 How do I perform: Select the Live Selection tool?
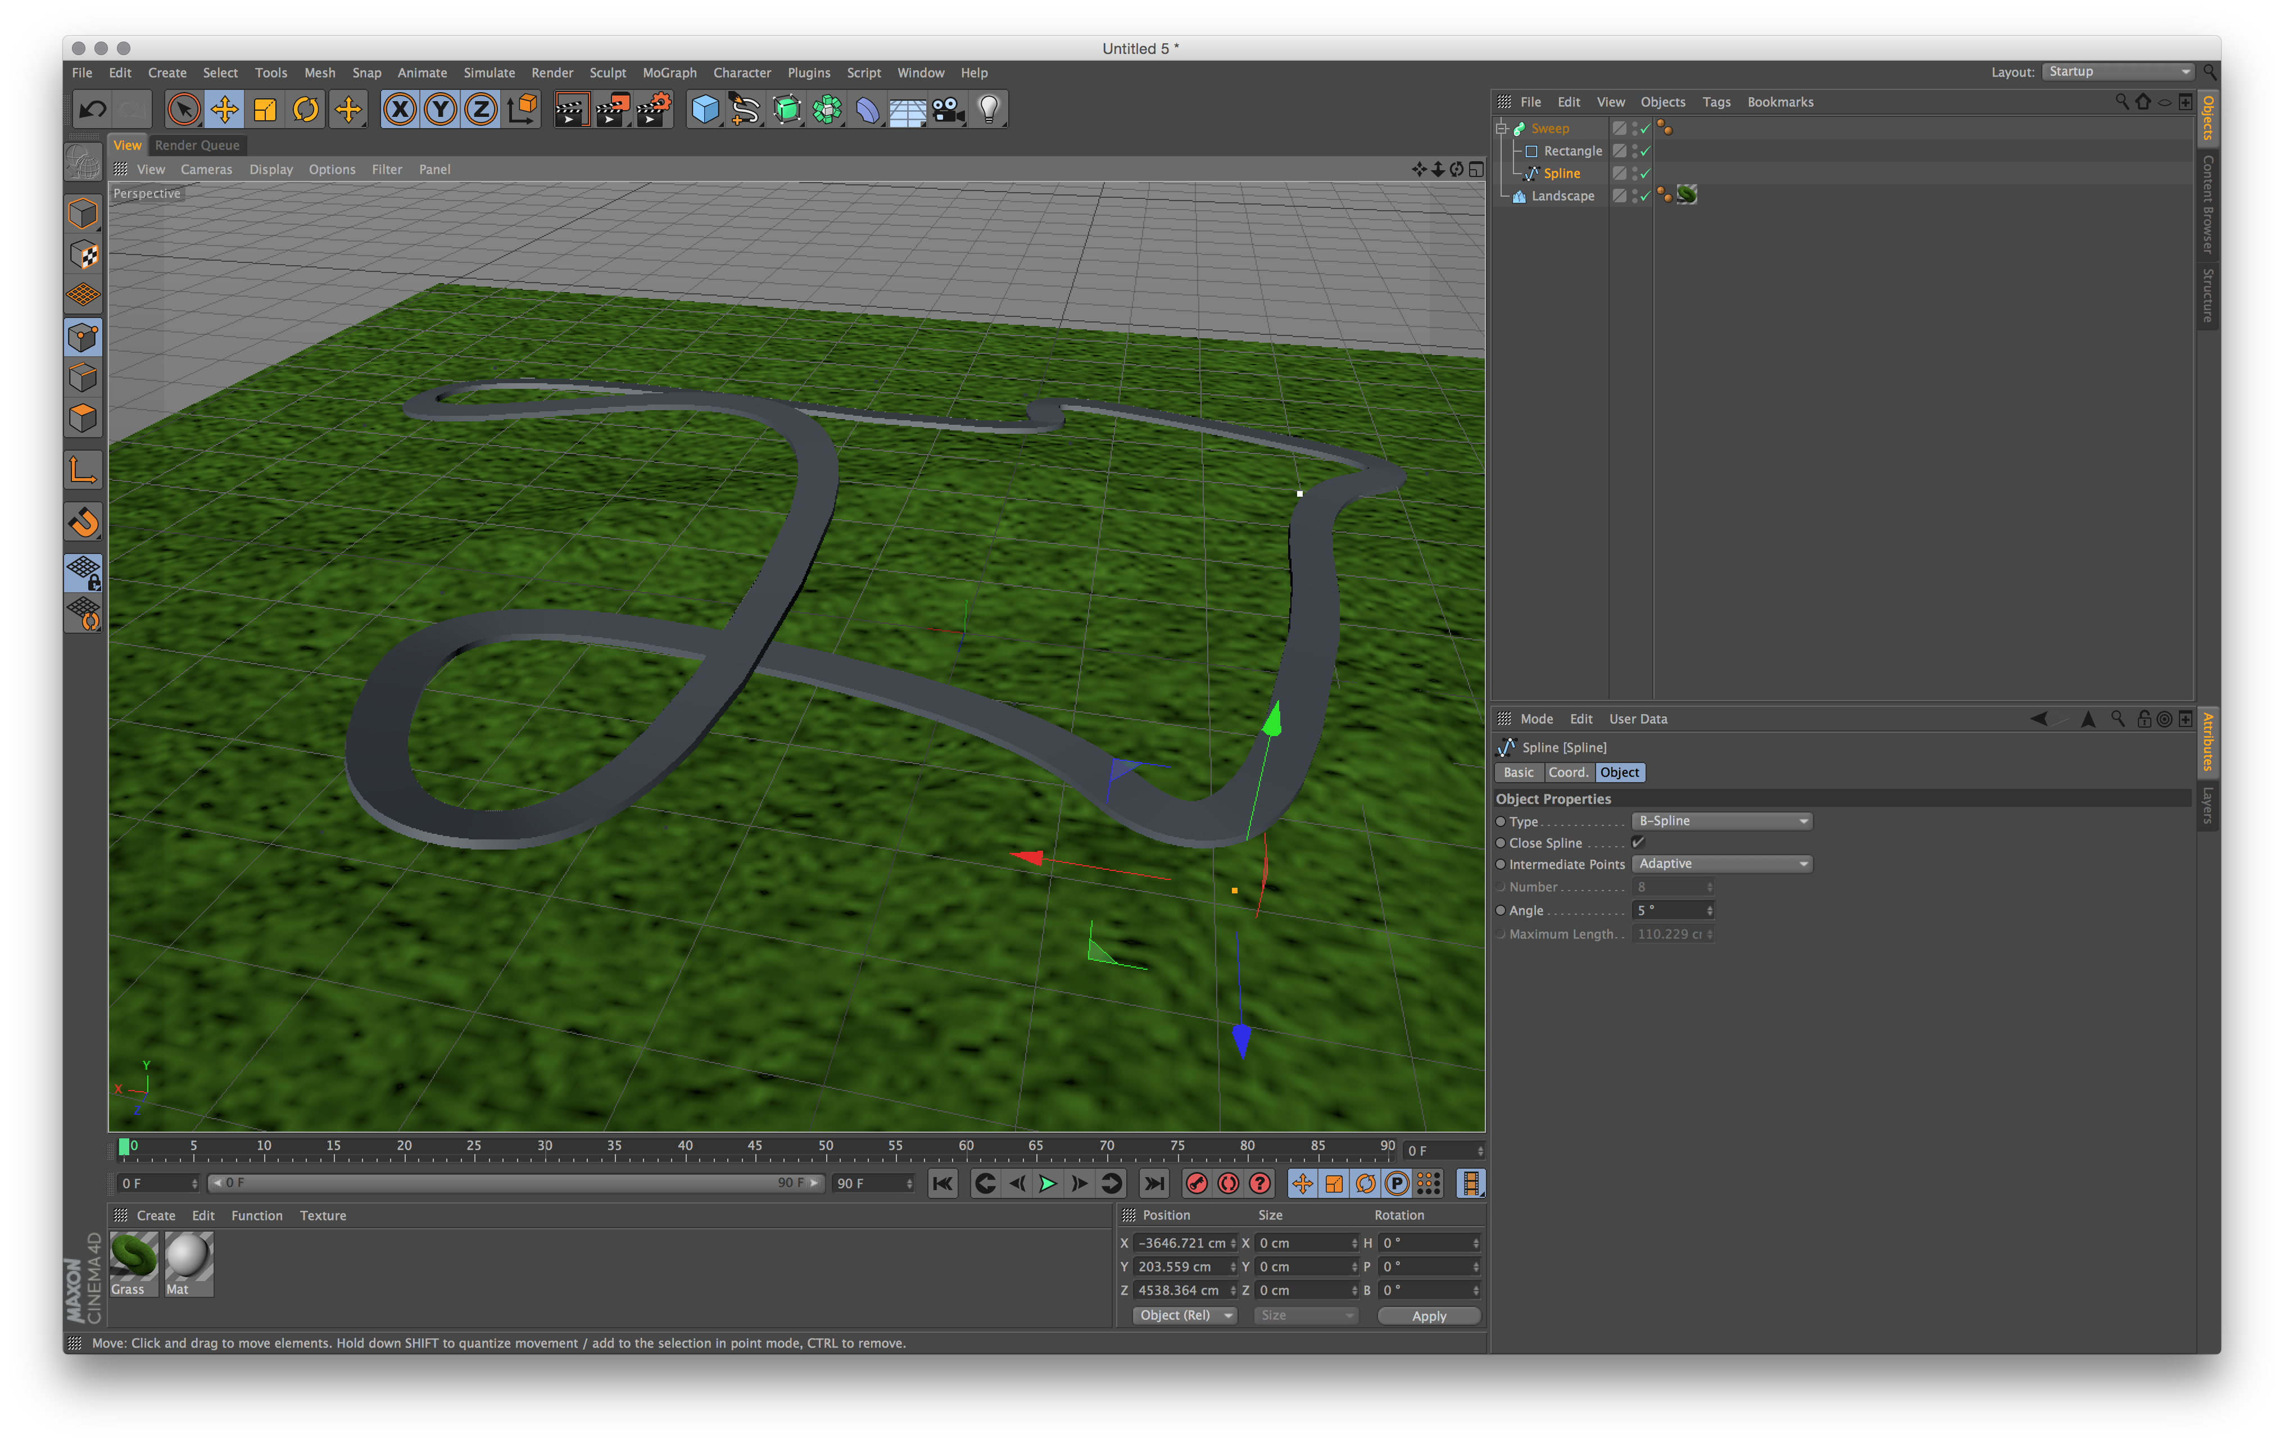coord(184,110)
